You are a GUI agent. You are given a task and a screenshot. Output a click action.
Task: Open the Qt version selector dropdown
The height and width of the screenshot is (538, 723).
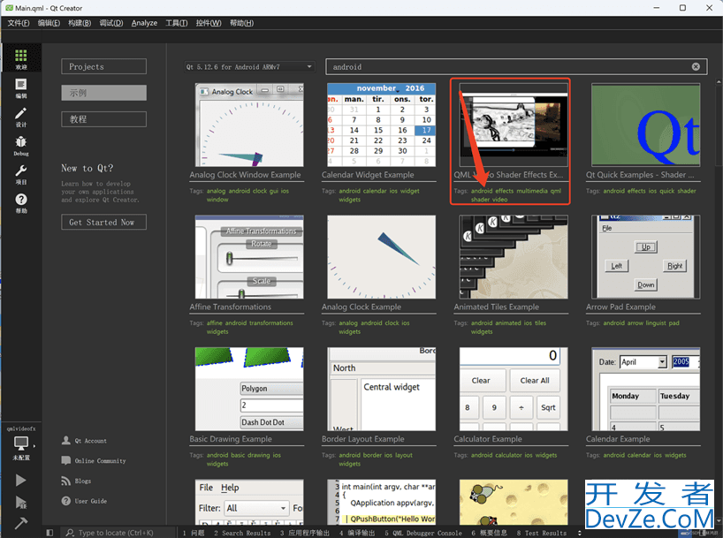click(250, 67)
